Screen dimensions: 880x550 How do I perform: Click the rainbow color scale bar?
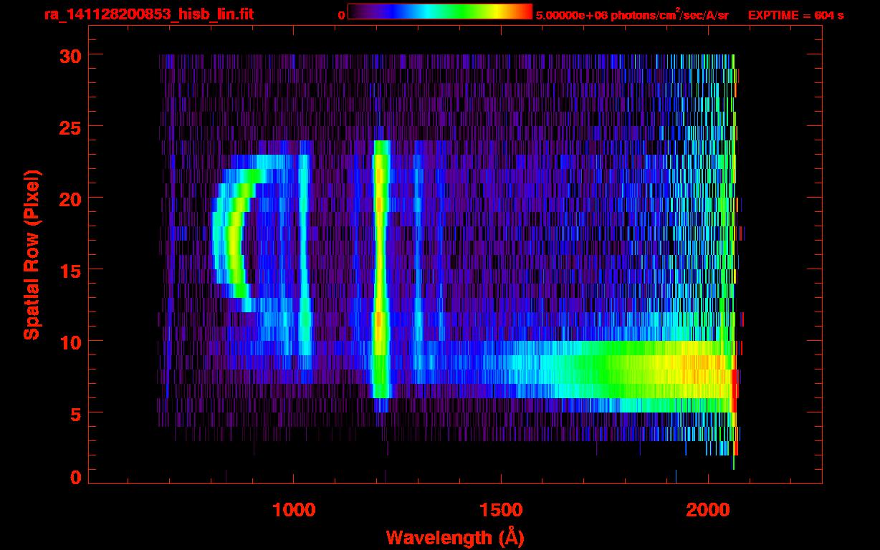(440, 11)
